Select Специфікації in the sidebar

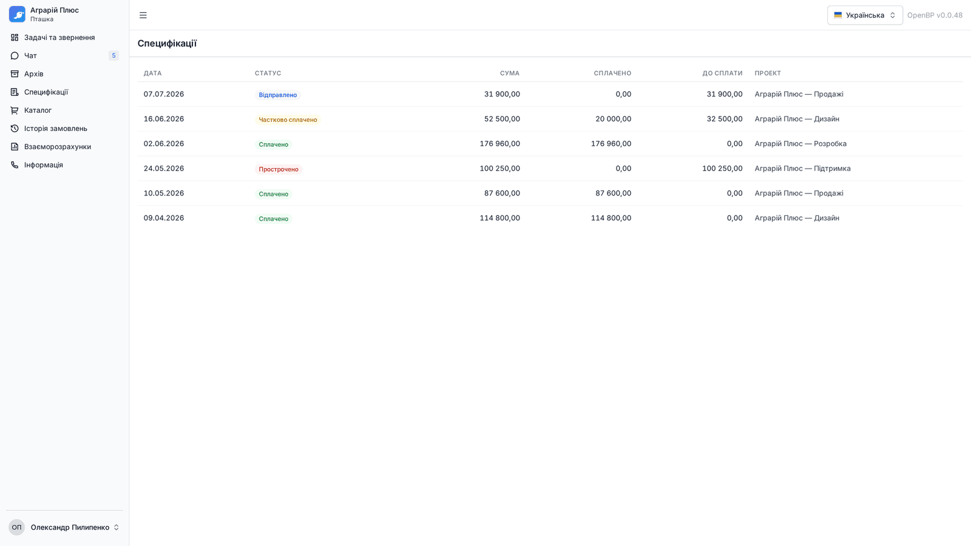click(x=64, y=92)
